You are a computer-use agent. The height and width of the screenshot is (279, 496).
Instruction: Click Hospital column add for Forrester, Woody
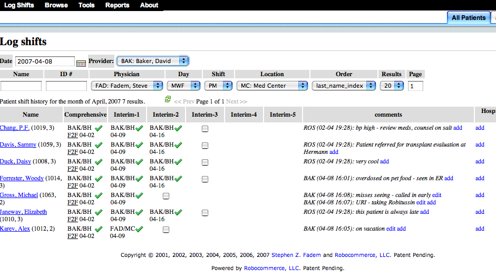pos(480,178)
